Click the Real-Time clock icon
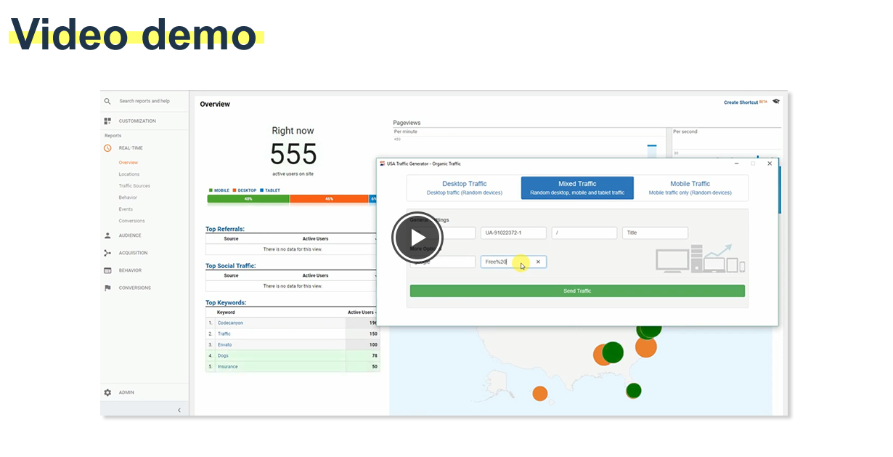The image size is (893, 457). tap(107, 148)
